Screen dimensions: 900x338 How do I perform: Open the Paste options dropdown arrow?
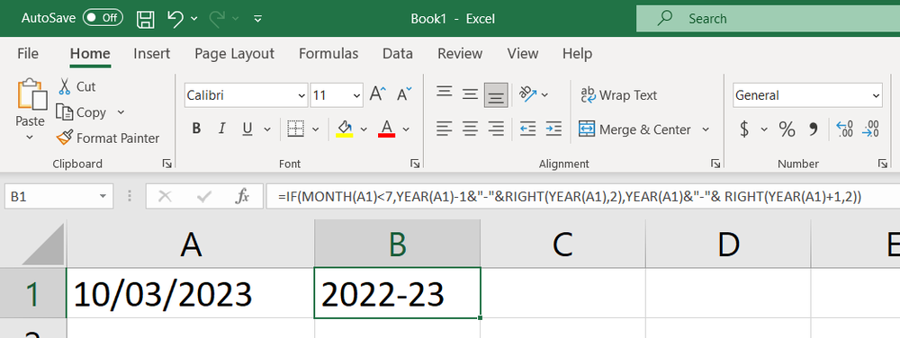point(30,138)
